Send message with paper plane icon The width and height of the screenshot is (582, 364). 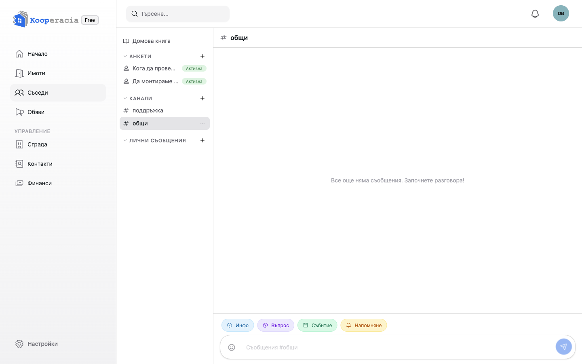(563, 347)
